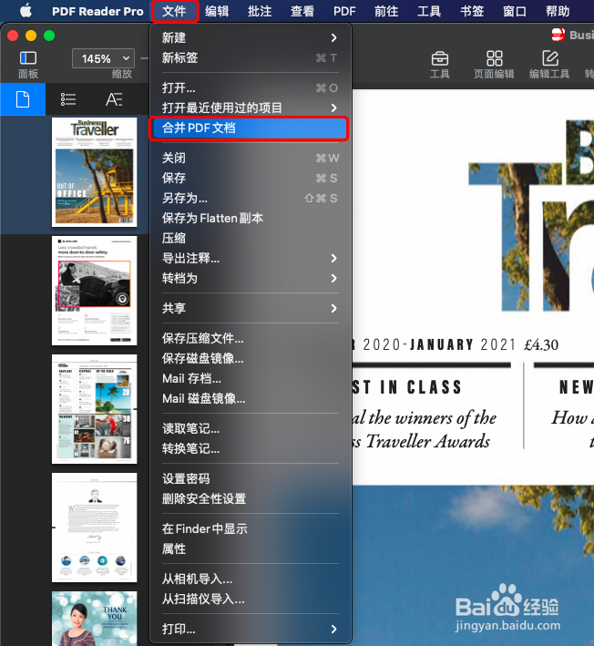
Task: Choose 另存为... menu item
Action: pyautogui.click(x=250, y=198)
